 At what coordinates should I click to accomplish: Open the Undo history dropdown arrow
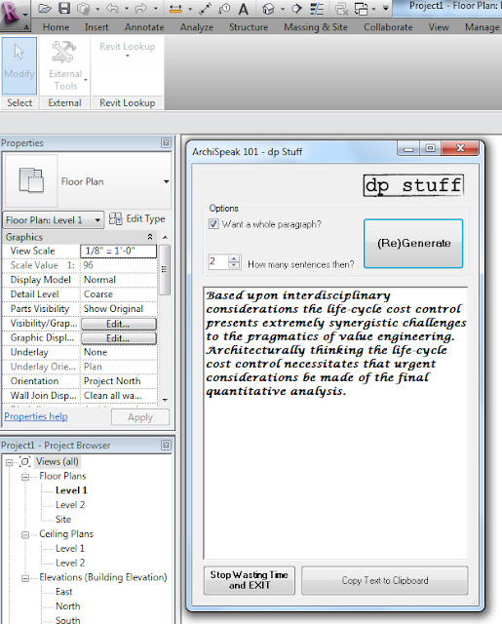point(127,9)
